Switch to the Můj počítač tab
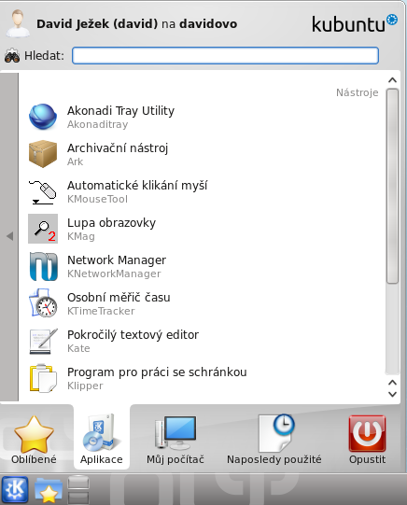 [175, 440]
